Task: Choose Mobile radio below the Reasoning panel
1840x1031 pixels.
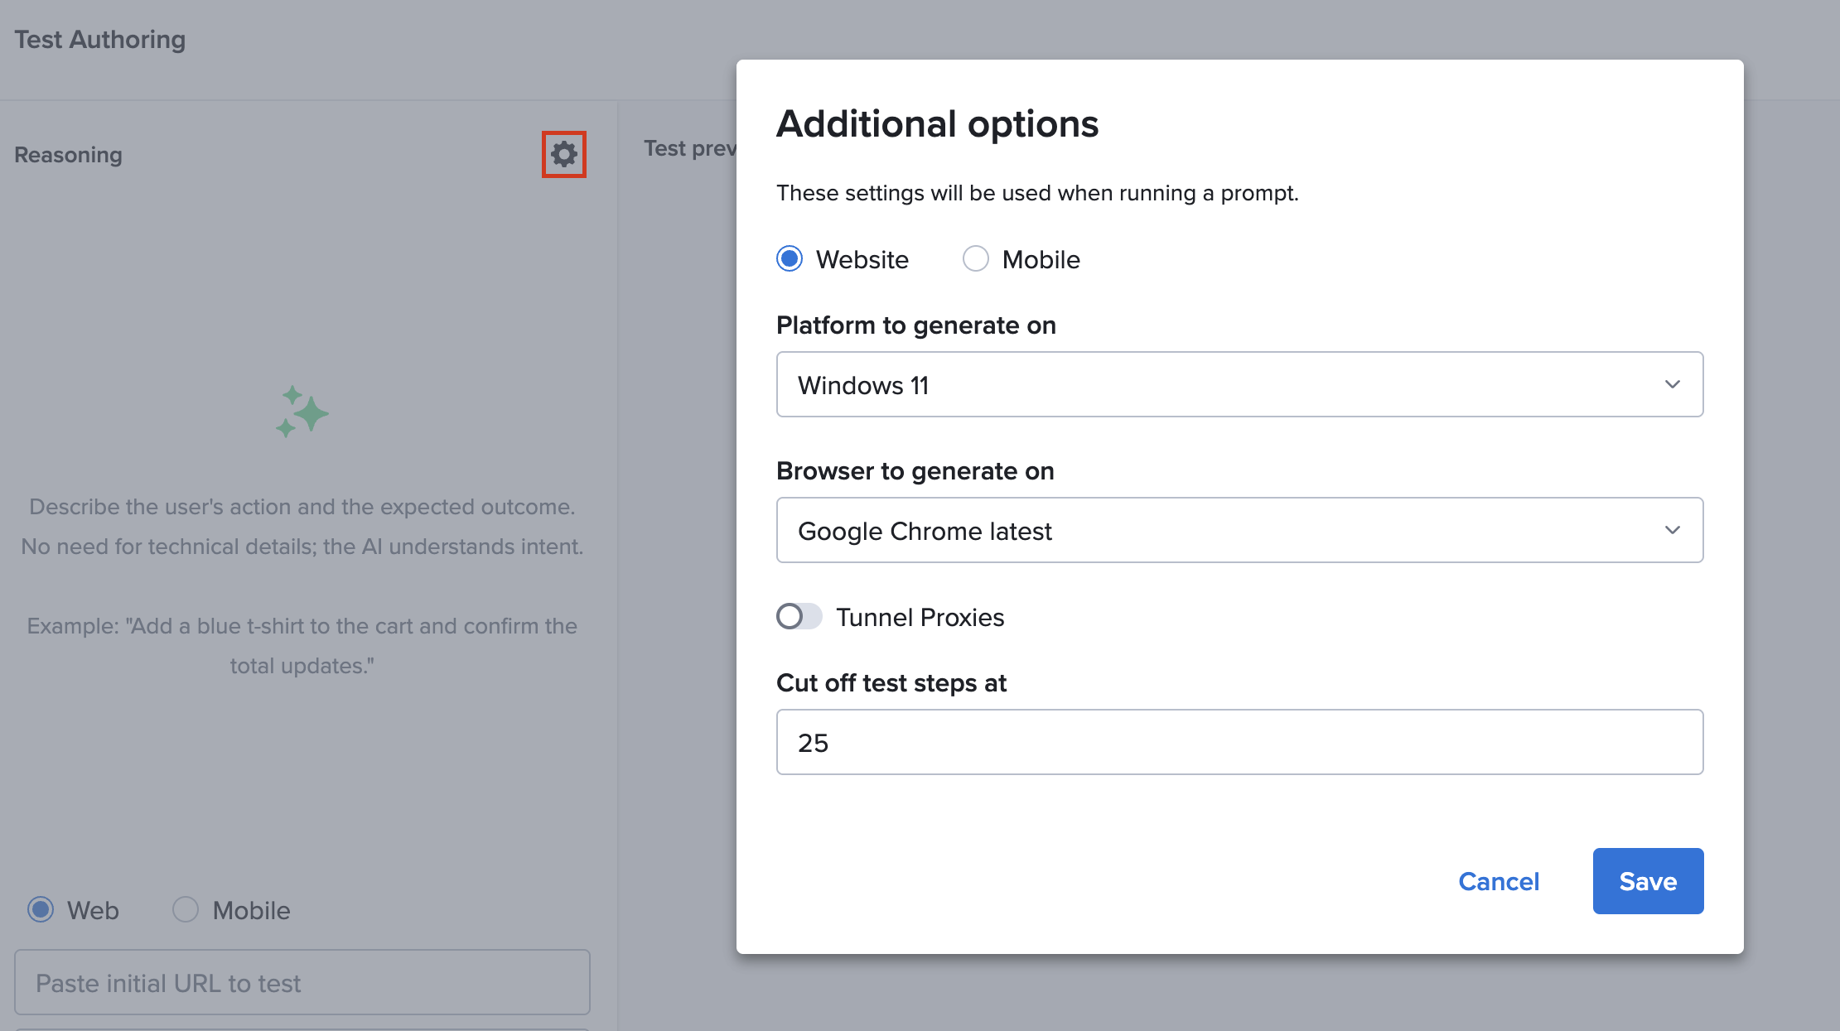Action: (186, 909)
